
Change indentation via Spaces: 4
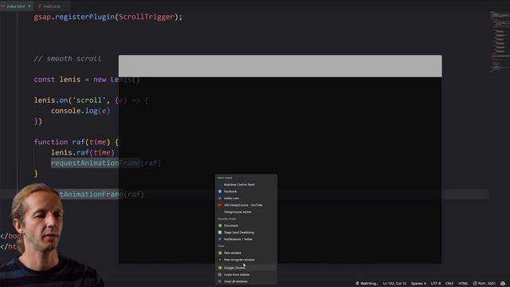(x=418, y=284)
